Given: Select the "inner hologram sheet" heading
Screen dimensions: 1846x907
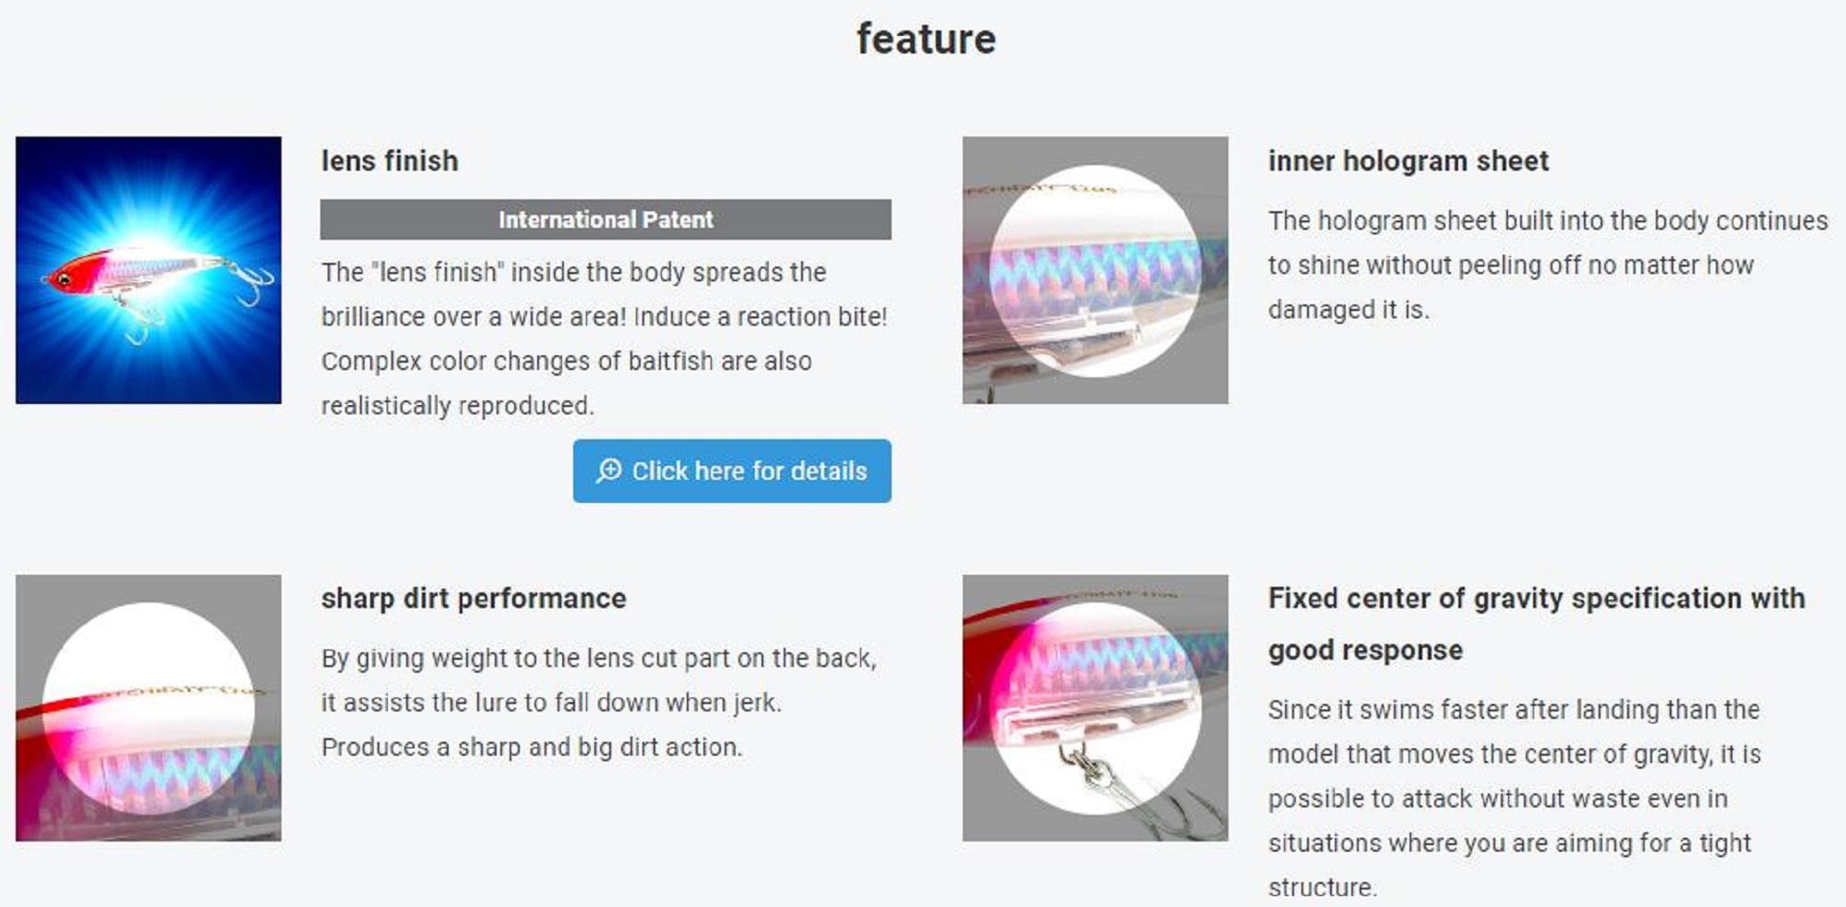Looking at the screenshot, I should (x=1408, y=161).
